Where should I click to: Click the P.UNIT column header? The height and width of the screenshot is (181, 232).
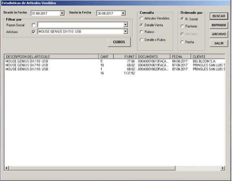pos(125,57)
